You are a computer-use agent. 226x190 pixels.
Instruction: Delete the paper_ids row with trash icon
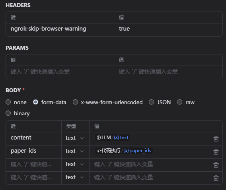click(x=216, y=152)
